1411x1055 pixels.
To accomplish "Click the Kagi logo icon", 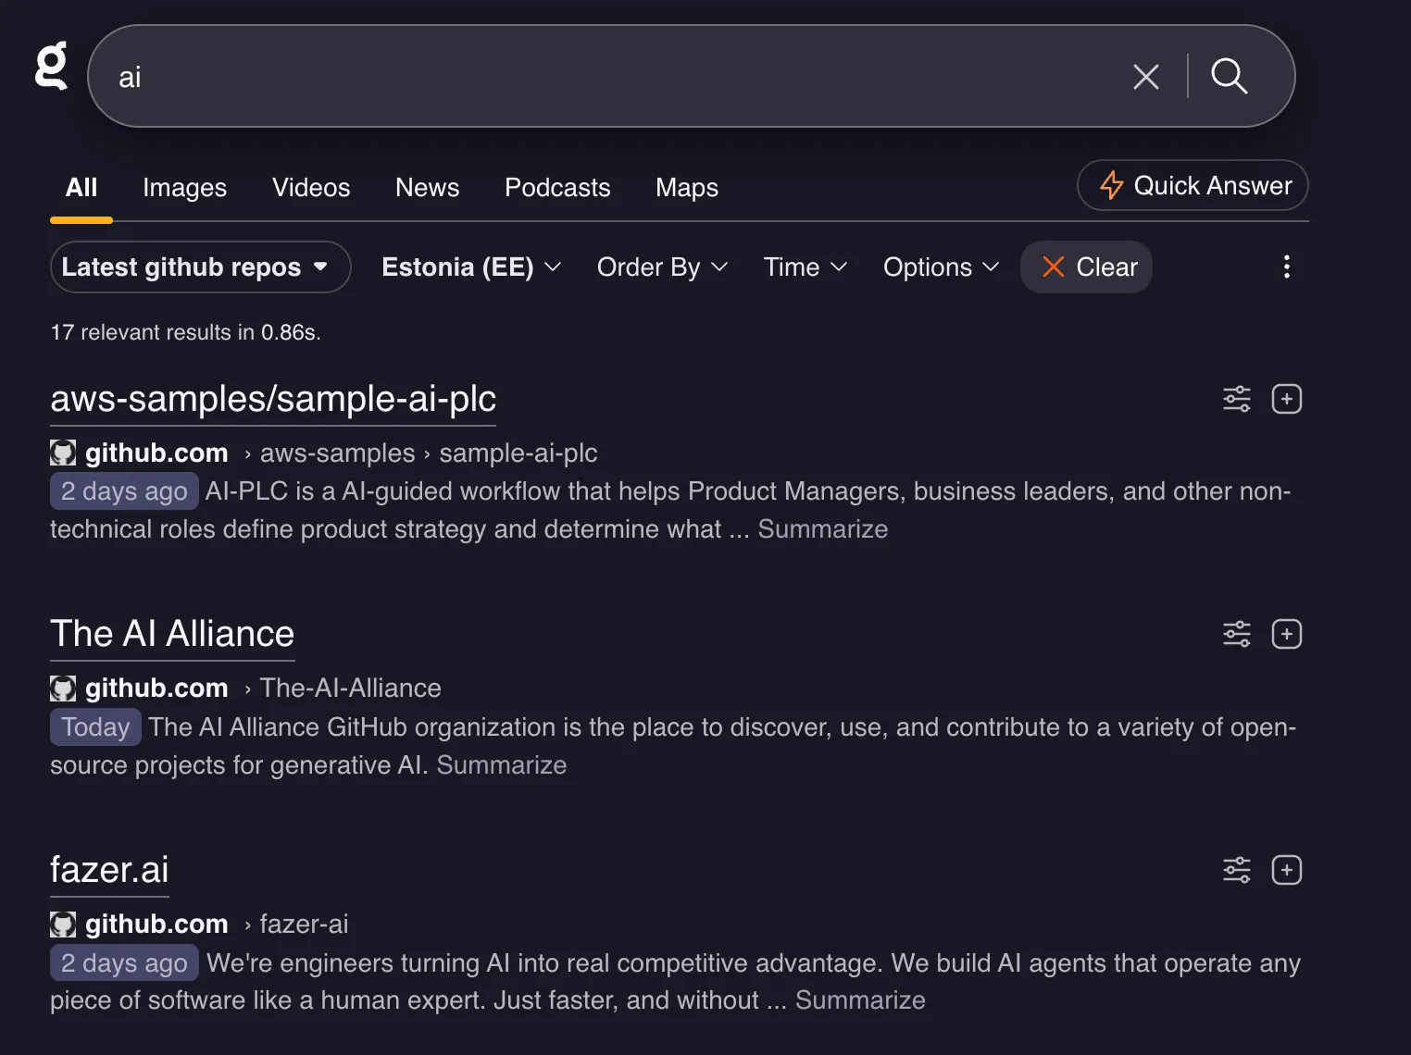I will pyautogui.click(x=52, y=66).
